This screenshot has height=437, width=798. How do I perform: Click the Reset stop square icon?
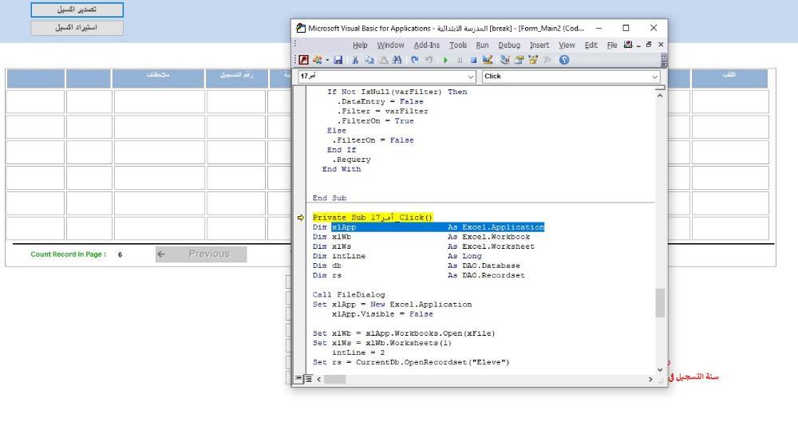[x=473, y=60]
